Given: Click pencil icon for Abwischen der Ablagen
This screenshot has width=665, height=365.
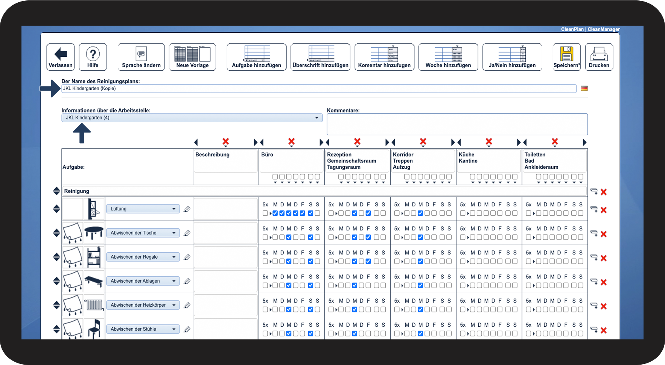Looking at the screenshot, I should 187,281.
